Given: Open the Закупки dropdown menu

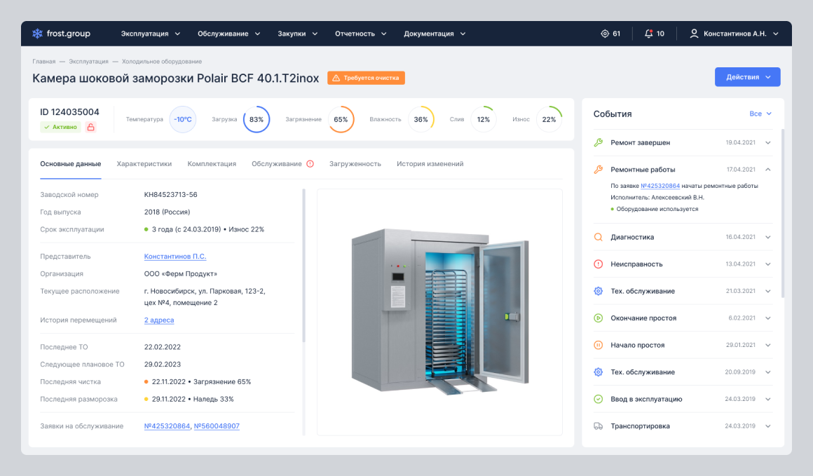Looking at the screenshot, I should (298, 34).
